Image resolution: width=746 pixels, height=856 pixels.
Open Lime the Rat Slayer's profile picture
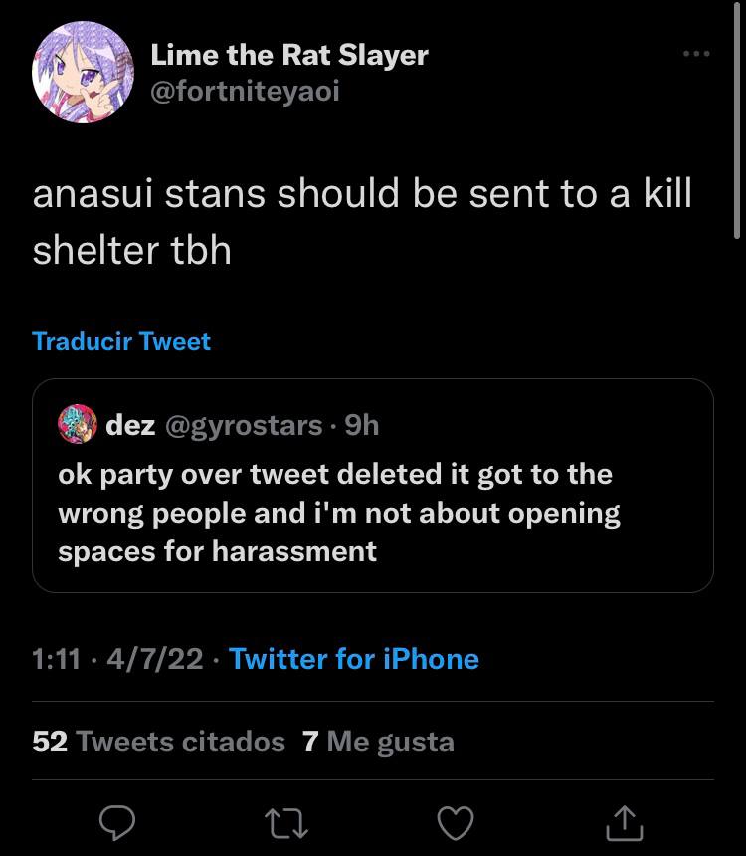[83, 72]
